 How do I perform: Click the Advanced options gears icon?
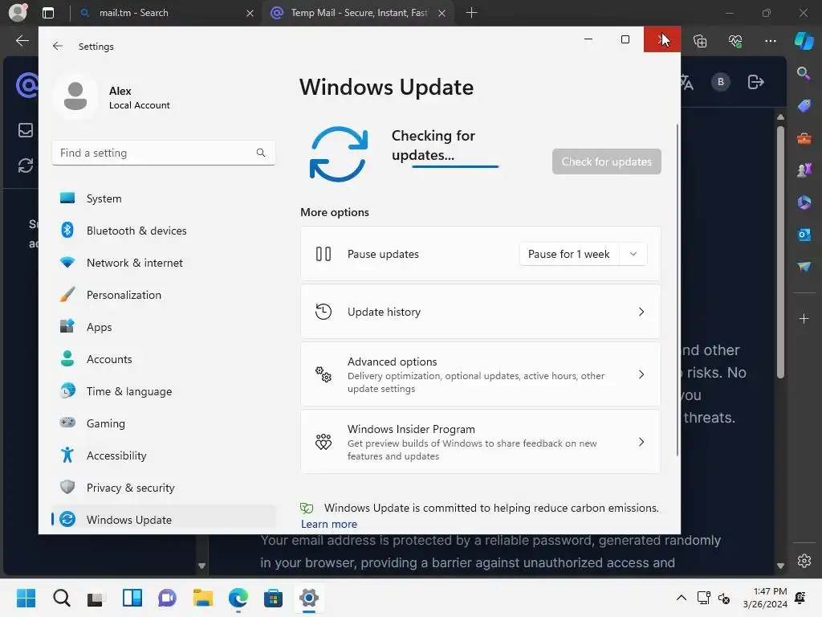324,374
